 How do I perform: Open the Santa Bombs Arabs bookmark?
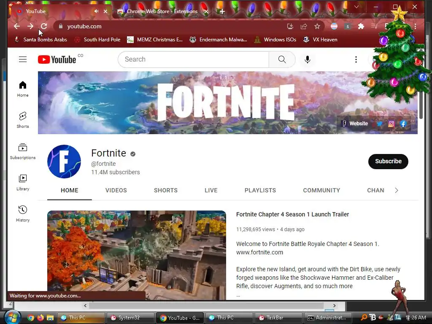tap(41, 39)
